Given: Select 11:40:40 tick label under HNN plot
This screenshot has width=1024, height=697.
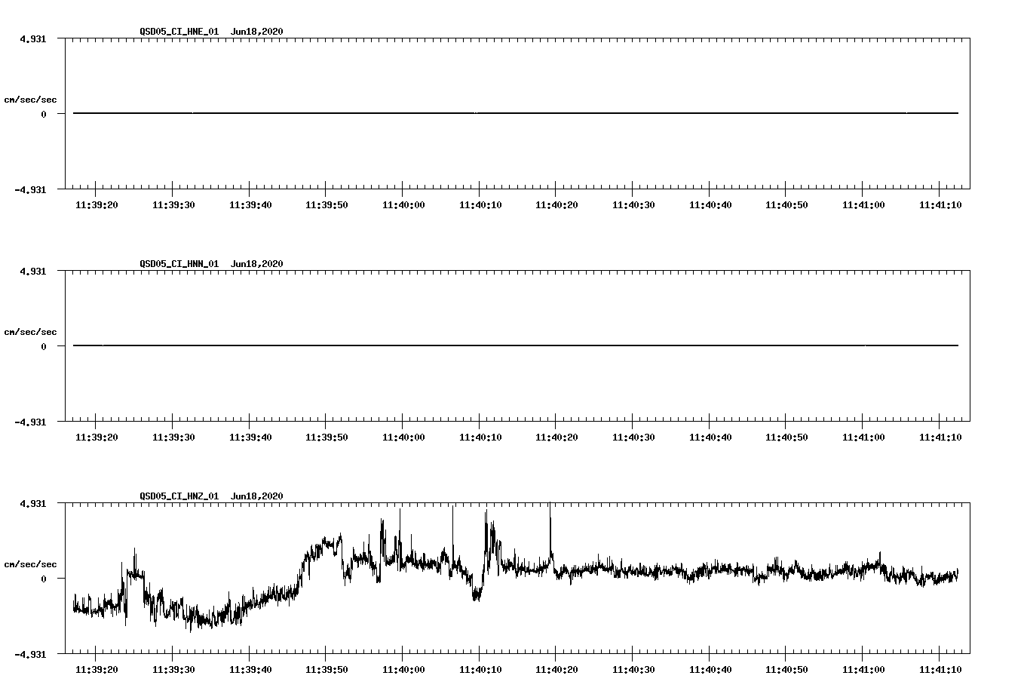Looking at the screenshot, I should (710, 438).
